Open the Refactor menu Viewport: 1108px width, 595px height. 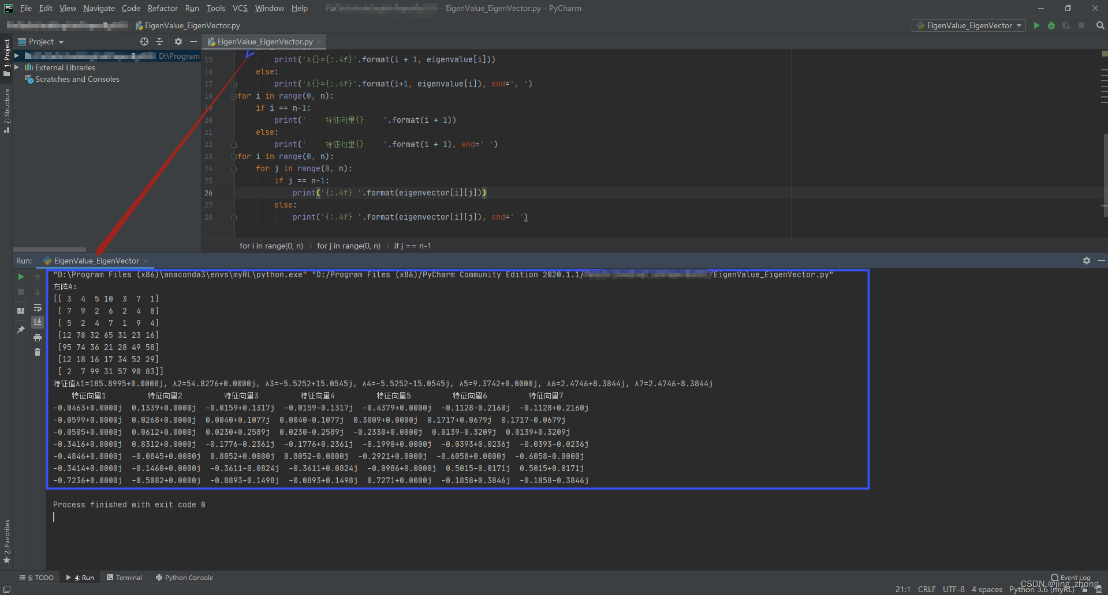pos(163,8)
